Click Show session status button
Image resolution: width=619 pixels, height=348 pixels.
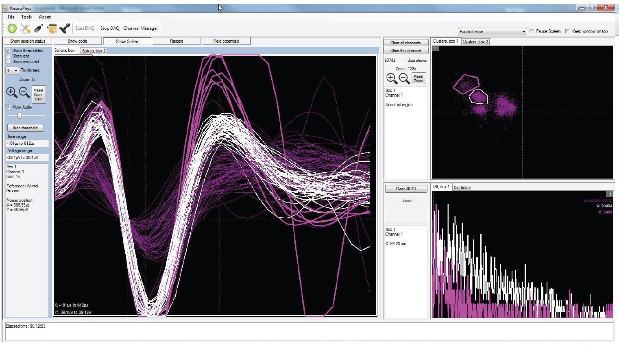pyautogui.click(x=28, y=41)
